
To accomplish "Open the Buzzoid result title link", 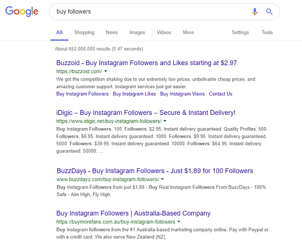I will [x=146, y=63].
